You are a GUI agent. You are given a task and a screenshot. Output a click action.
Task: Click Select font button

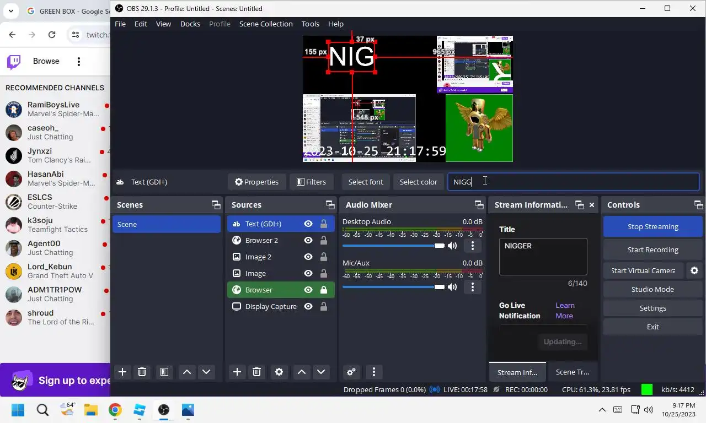point(366,182)
